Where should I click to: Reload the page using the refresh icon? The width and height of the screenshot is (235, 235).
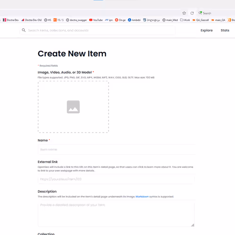[x=192, y=13]
